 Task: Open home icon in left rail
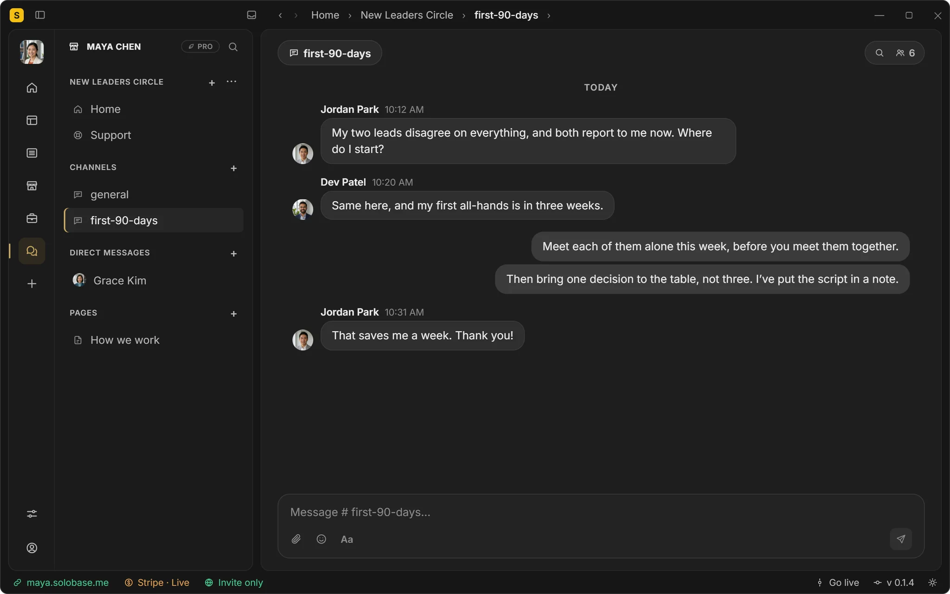pyautogui.click(x=32, y=88)
